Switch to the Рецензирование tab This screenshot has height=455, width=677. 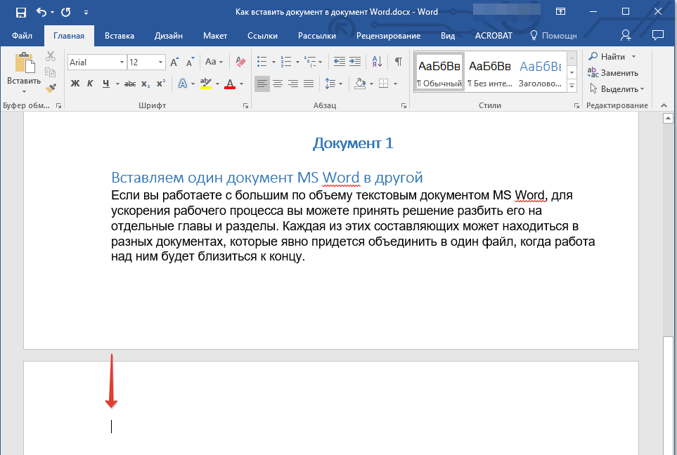click(x=388, y=35)
